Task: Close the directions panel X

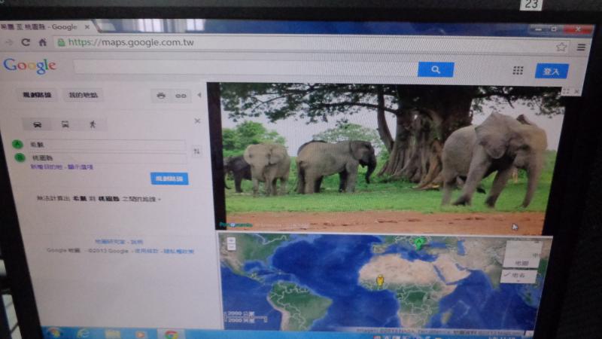Action: tap(197, 121)
